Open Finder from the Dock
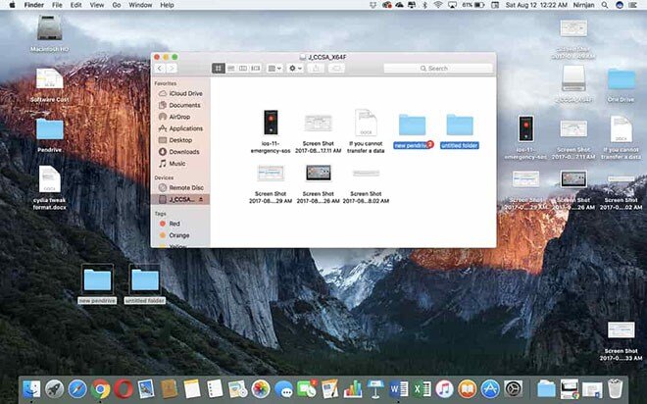The image size is (647, 404). 31,388
